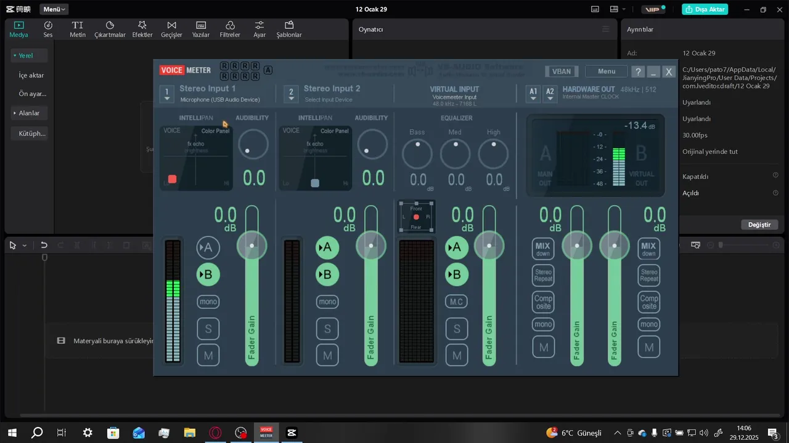Click the Opera GX taskbar icon
789x443 pixels.
(215, 433)
